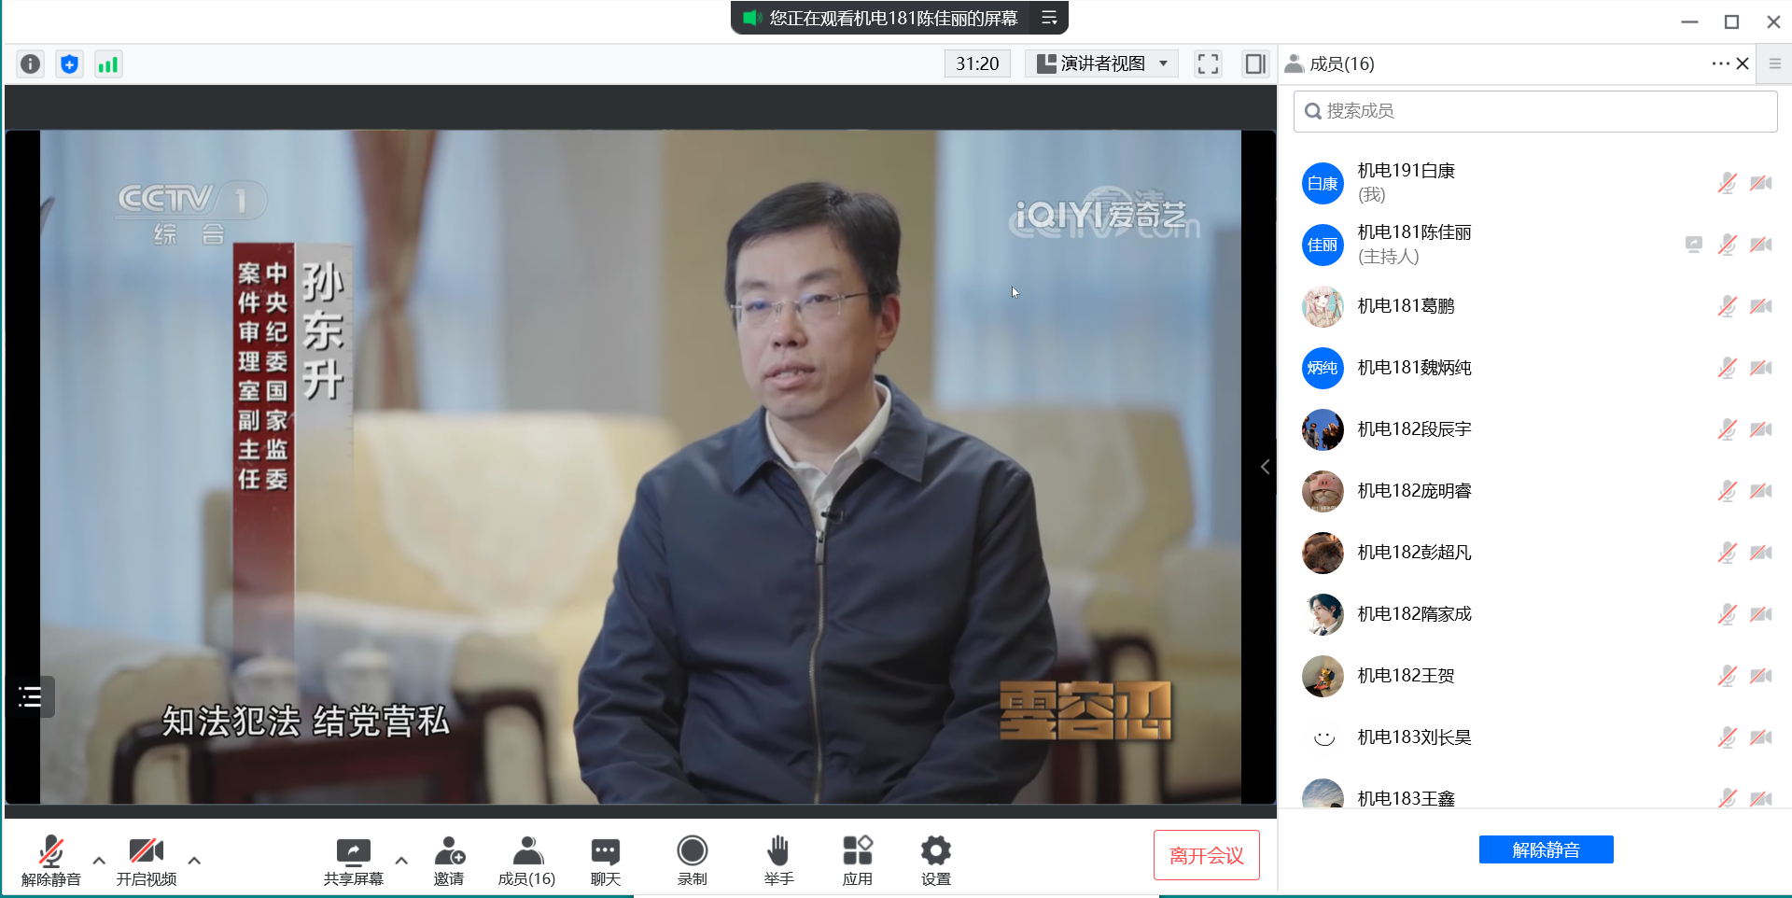Toggle camera icon for 机电182段辰宇
This screenshot has height=898, width=1792.
[1761, 429]
